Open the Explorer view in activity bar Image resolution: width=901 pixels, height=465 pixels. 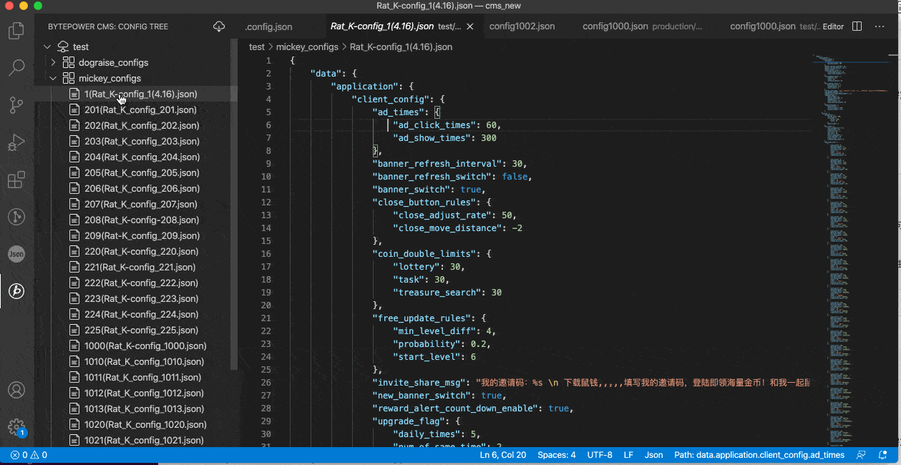(x=16, y=31)
